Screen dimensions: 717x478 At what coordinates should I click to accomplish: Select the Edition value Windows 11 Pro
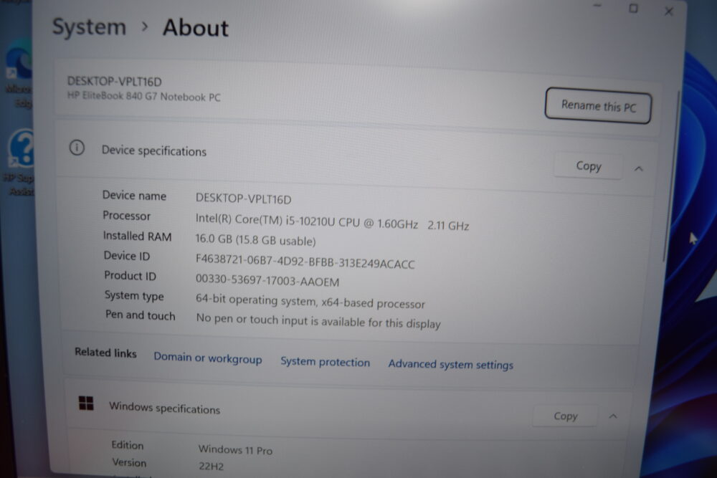[x=235, y=449]
